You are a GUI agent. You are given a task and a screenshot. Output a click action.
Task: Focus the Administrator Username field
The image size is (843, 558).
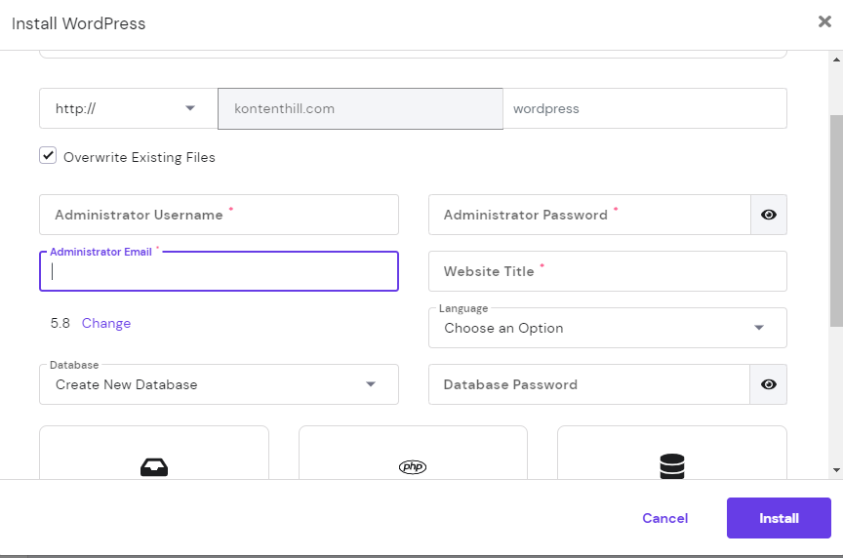tap(219, 215)
